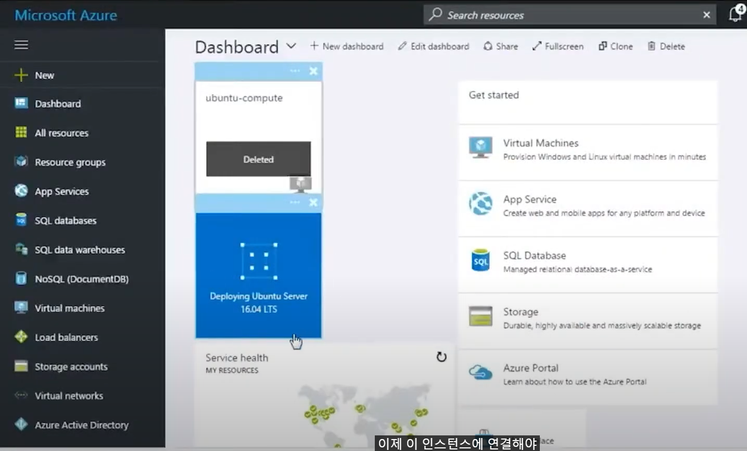Click the Azure Active Directory icon

tap(21, 424)
